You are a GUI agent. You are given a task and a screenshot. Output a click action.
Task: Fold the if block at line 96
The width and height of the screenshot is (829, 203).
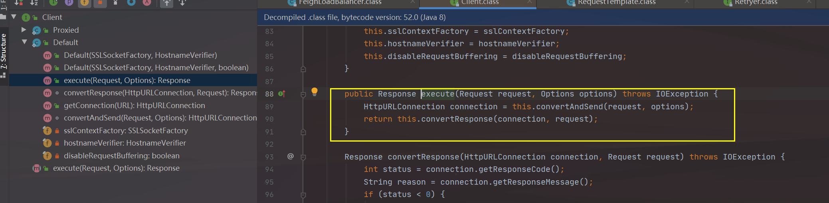[303, 195]
